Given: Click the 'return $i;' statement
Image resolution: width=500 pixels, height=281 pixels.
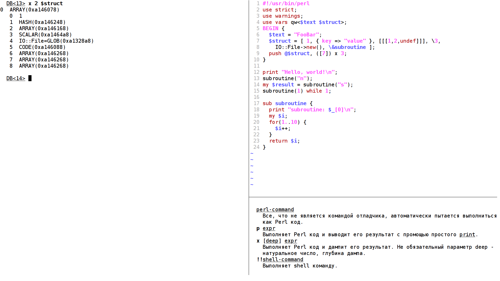Looking at the screenshot, I should point(284,141).
